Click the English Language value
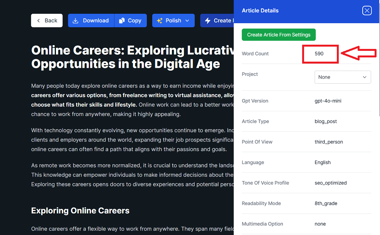The height and width of the screenshot is (235, 380). coord(323,162)
